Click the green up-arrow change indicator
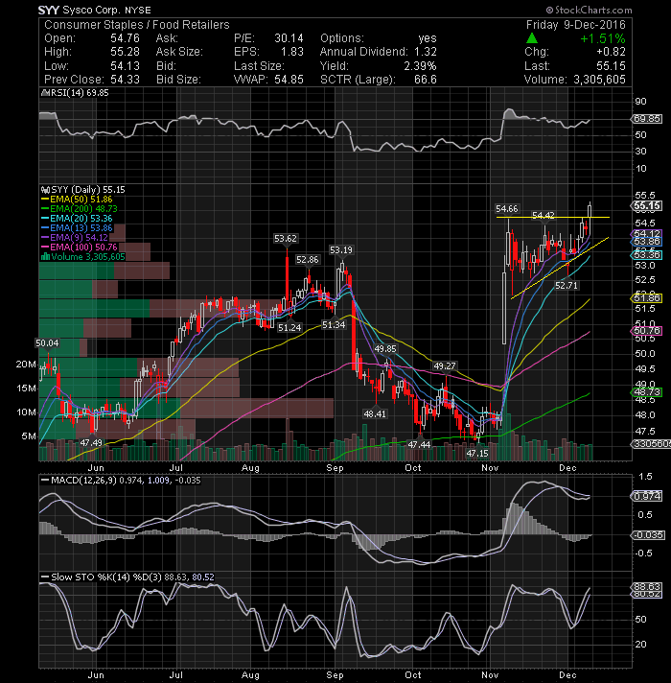671x683 pixels. click(531, 38)
